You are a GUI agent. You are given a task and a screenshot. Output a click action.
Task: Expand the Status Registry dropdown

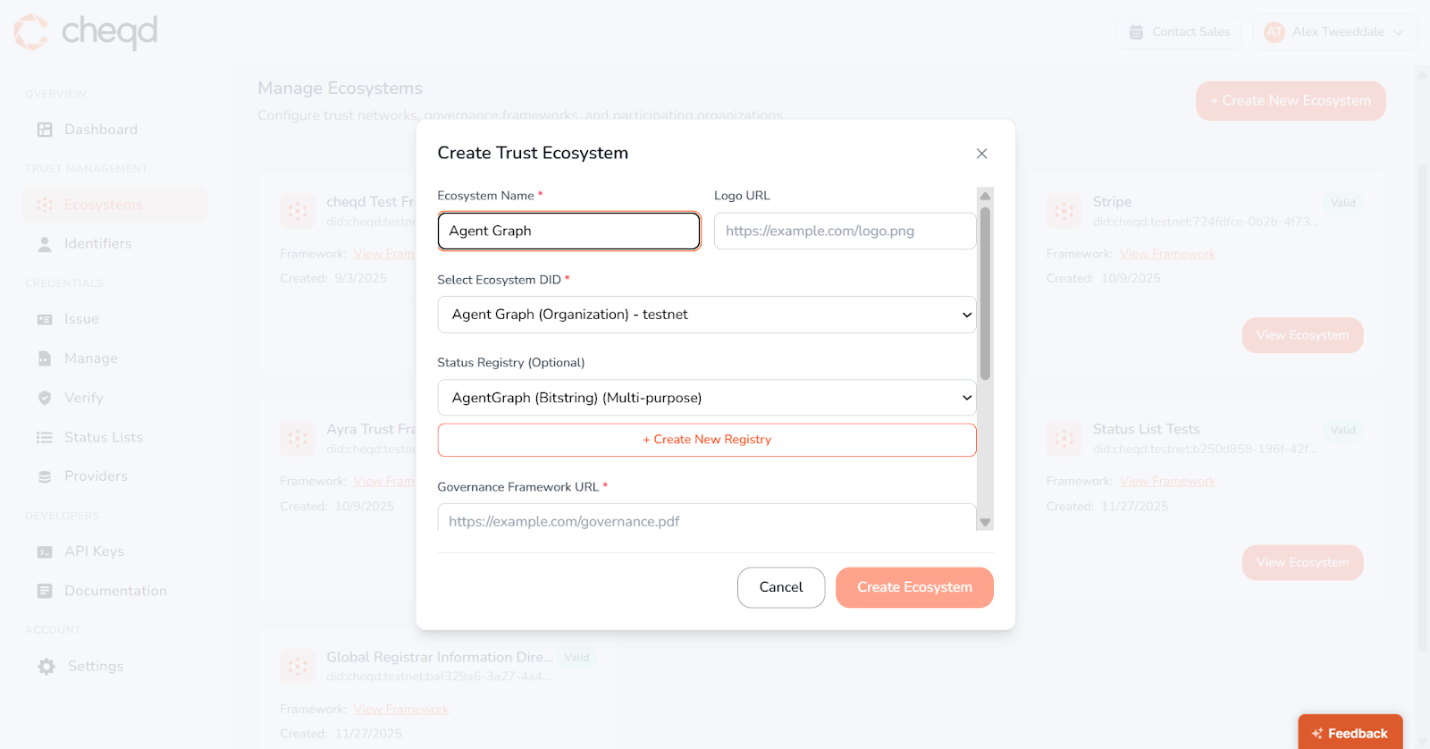706,398
